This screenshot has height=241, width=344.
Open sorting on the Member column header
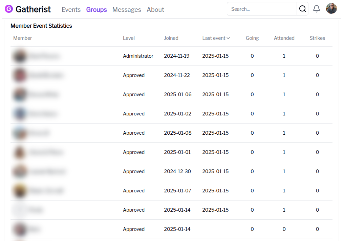[22, 38]
